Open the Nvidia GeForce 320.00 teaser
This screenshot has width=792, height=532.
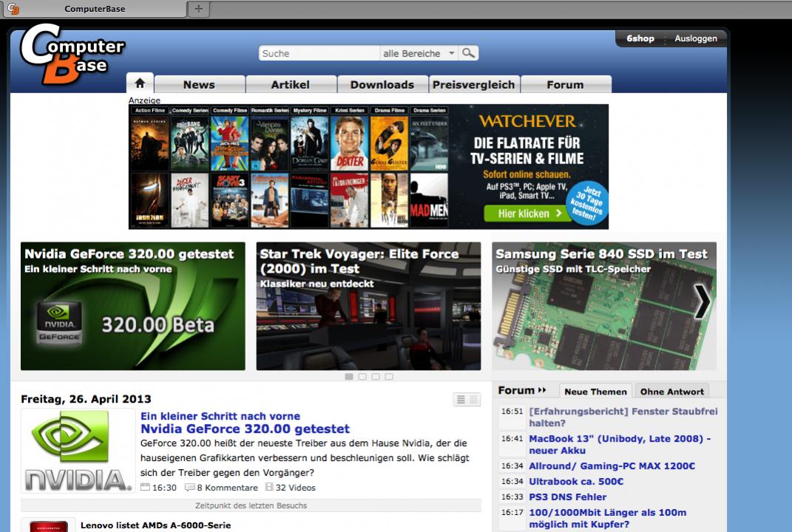point(133,306)
